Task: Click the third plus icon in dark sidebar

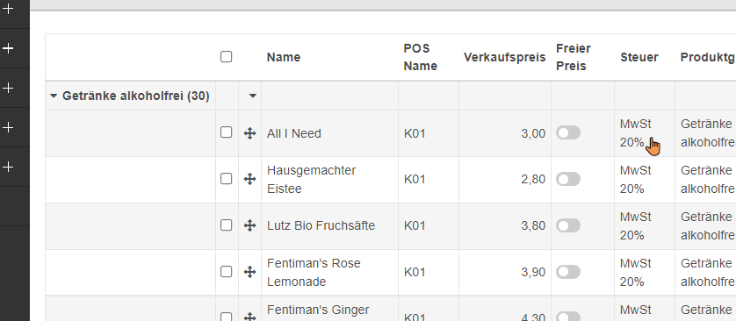Action: pyautogui.click(x=8, y=88)
